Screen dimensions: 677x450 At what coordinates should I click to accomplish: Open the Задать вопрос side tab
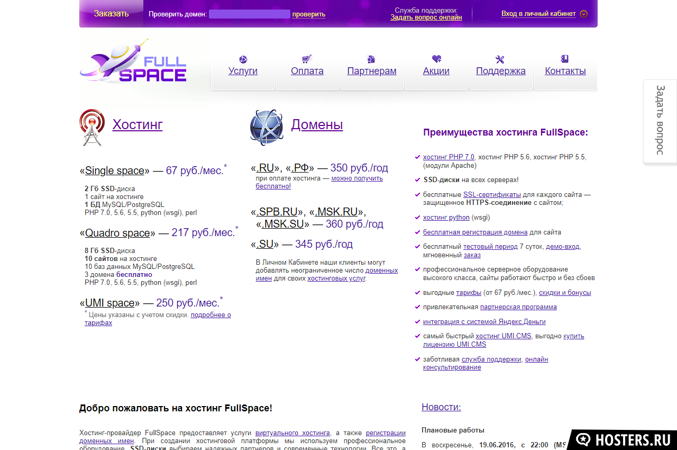[660, 120]
